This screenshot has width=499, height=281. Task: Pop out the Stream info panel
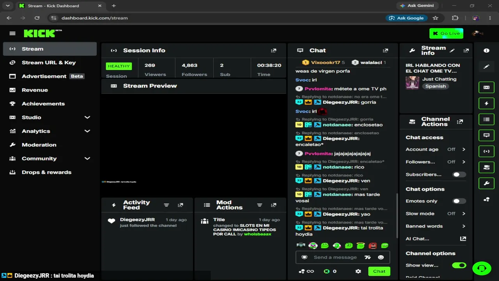466,50
